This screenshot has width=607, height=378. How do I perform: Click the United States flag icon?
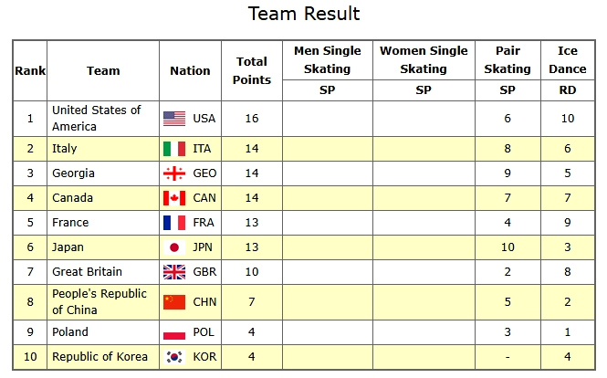coord(174,118)
